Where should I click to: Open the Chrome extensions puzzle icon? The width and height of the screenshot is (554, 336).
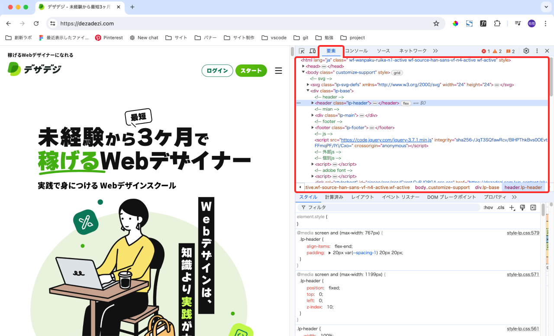point(497,23)
